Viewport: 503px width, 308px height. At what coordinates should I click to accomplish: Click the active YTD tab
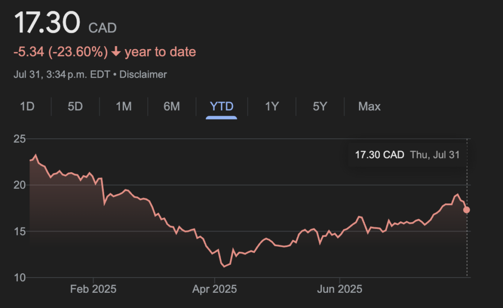[x=222, y=106]
